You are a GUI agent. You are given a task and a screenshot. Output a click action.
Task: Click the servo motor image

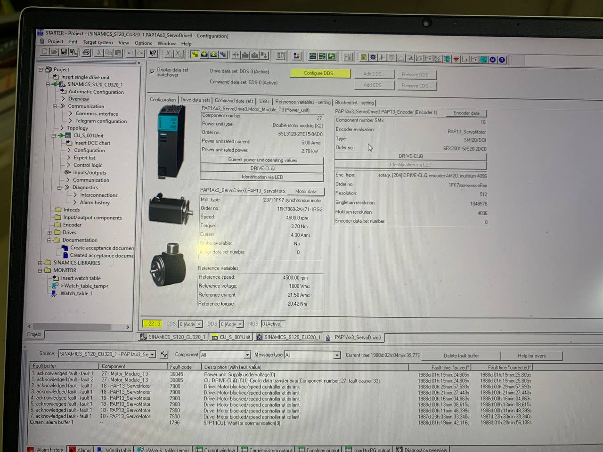coord(171,210)
